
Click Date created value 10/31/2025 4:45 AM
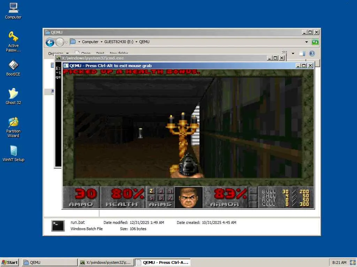coord(219,222)
